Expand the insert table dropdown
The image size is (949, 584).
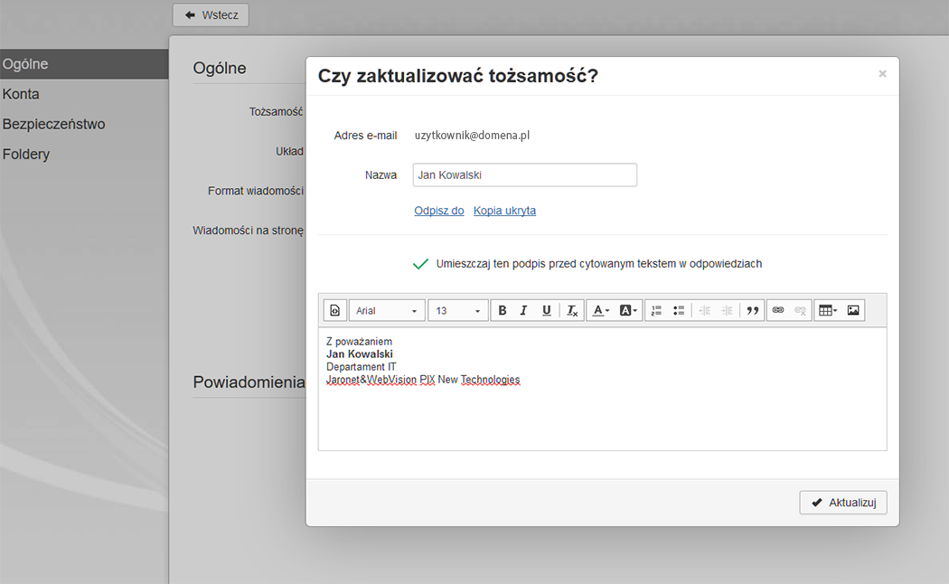pos(827,311)
